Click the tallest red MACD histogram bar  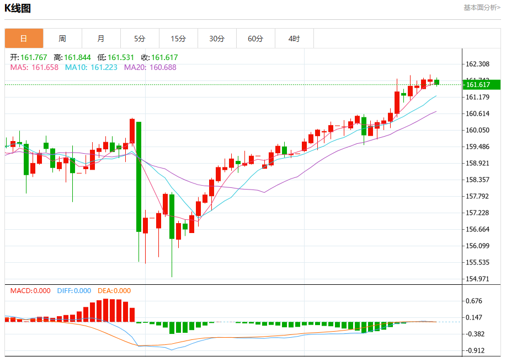(106, 310)
